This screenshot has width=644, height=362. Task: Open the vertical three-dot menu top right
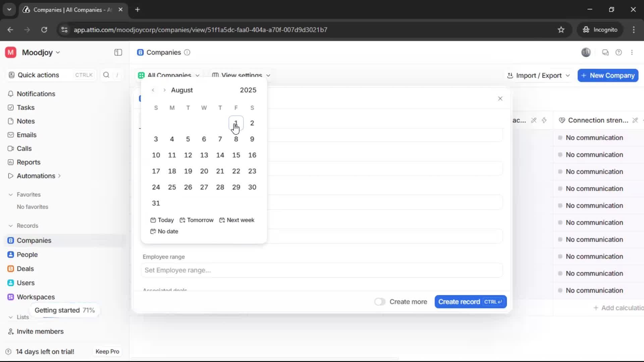point(632,52)
